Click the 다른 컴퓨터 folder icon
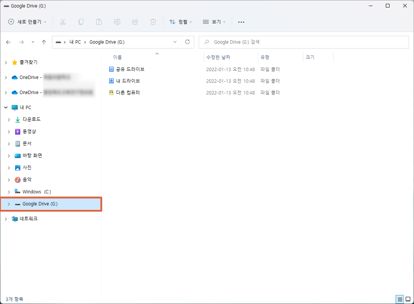This screenshot has height=304, width=414. pos(111,93)
